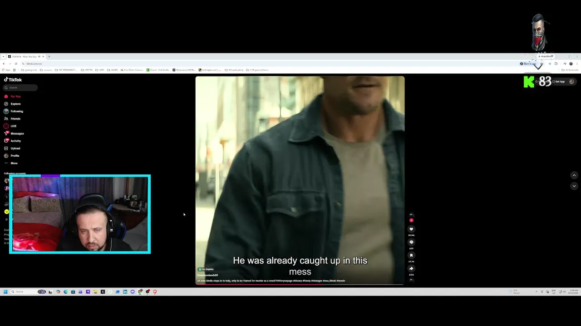
Task: Click the #foryoupage hashtag
Action: 286,281
